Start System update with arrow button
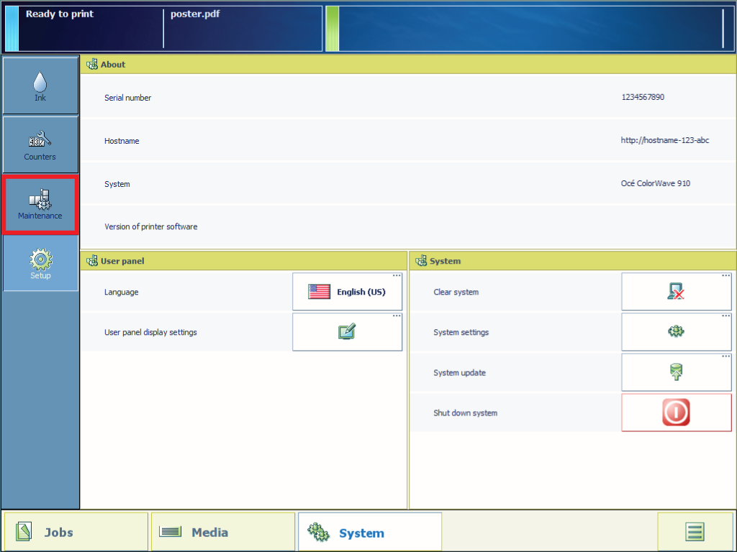The width and height of the screenshot is (737, 552). (x=677, y=372)
